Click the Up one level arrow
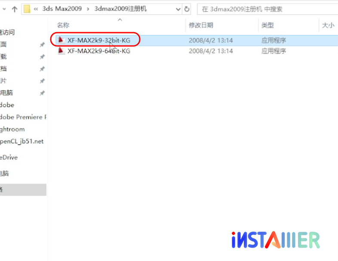This screenshot has width=338, height=261. [x=15, y=9]
